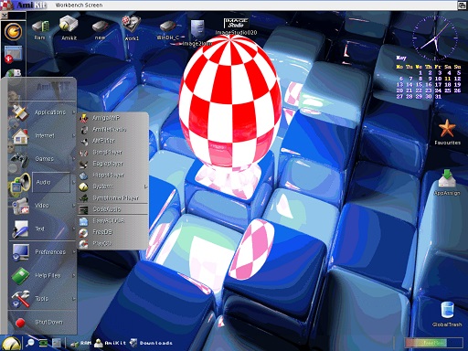Click the camcorder icon beside Video
468x351 pixels.
click(20, 206)
